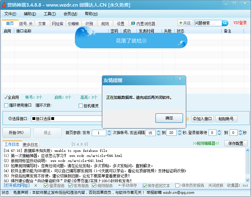Uncheck the 登录报告 checkbox
251x197 pixels.
point(46,186)
